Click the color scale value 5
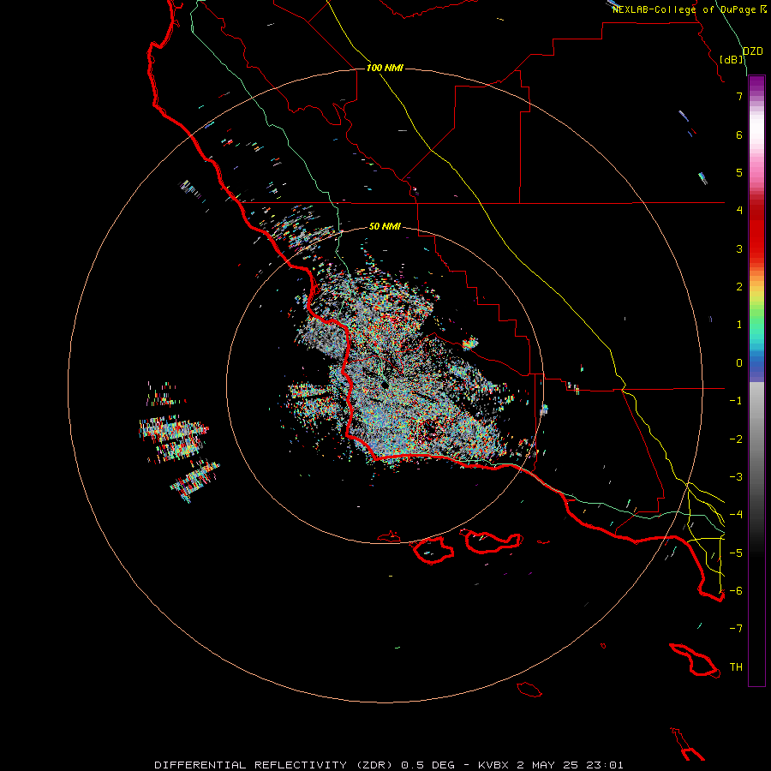This screenshot has height=771, width=771. (x=739, y=172)
